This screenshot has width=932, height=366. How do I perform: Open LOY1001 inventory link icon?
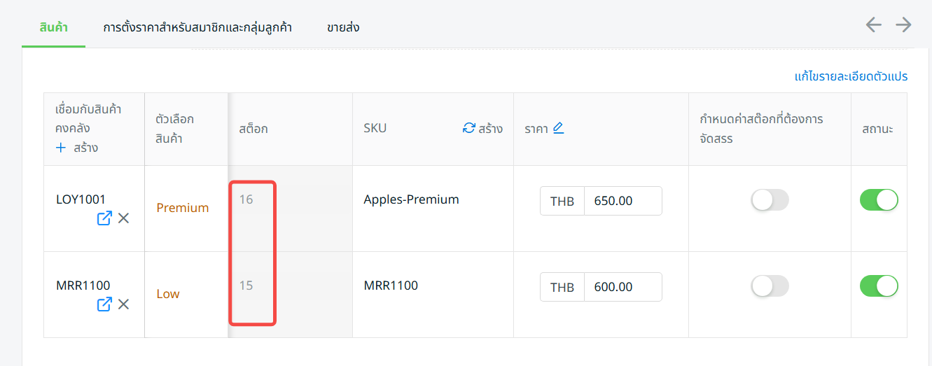[x=104, y=218]
